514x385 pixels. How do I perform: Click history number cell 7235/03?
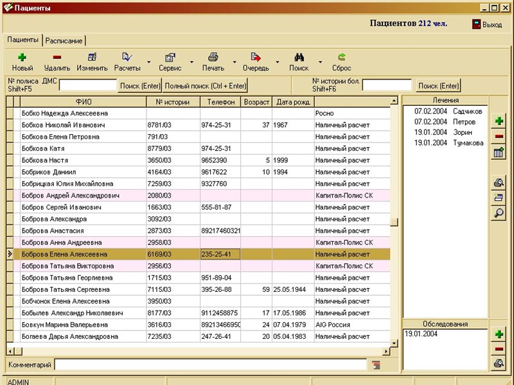point(173,336)
